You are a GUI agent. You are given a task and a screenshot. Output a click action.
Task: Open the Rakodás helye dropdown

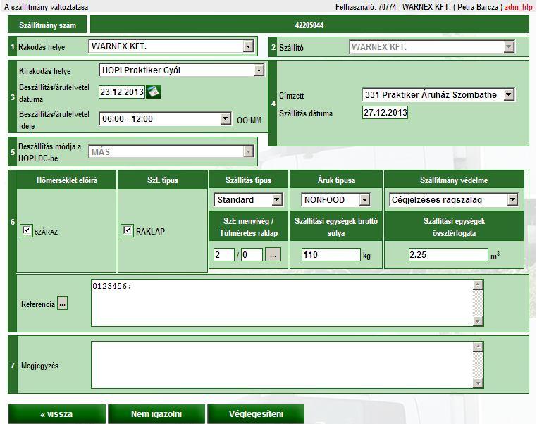pyautogui.click(x=171, y=46)
